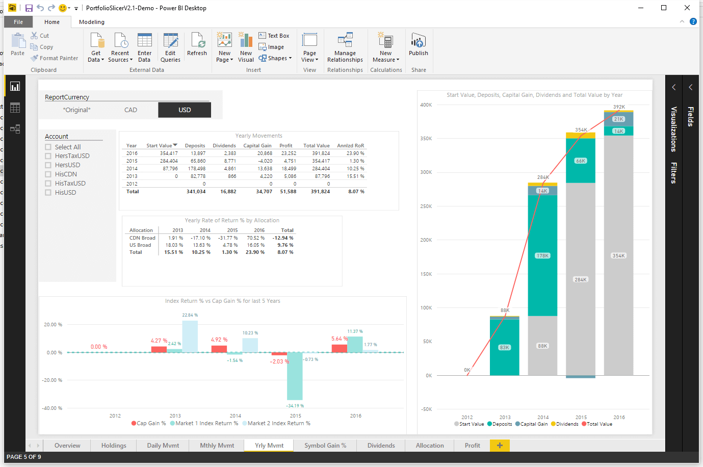This screenshot has height=467, width=703.
Task: Expand the Visualizations pane chevron
Action: click(673, 87)
